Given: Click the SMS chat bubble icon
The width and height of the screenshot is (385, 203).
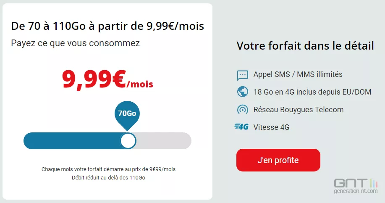Looking at the screenshot, I should click(243, 75).
